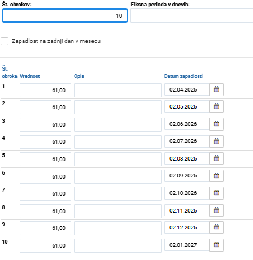Screen dimensions: 253x260
Task: Enable Zapadlost na zadnji dan v mesecu checkbox
Action: click(x=5, y=41)
